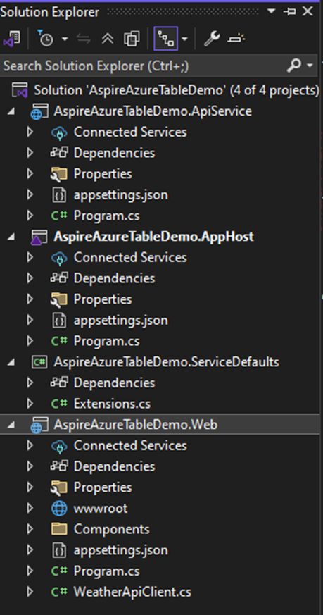The image size is (323, 615).
Task: Click the search magnifier icon
Action: pyautogui.click(x=294, y=66)
